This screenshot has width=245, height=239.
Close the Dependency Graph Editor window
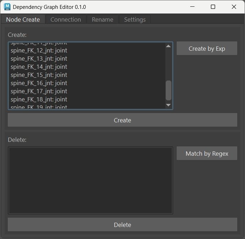234,7
